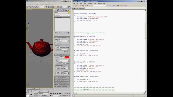Activate the Select and Move tool
This screenshot has width=173, height=97.
click(56, 7)
